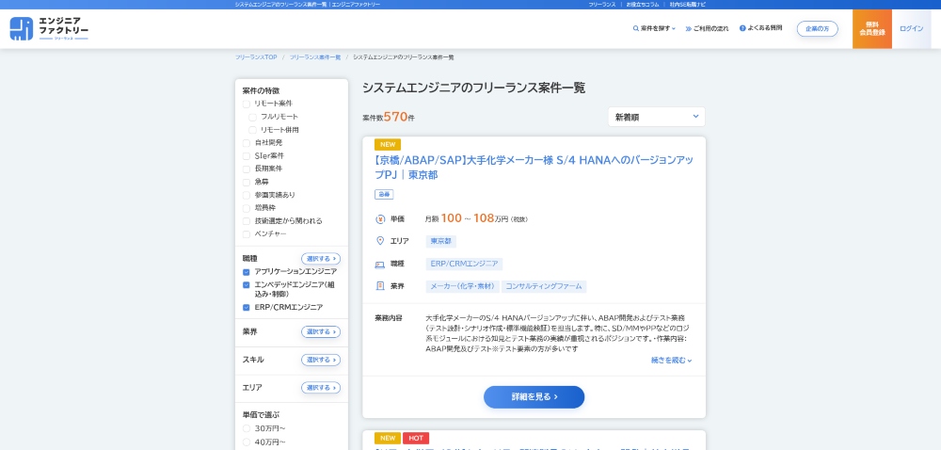Open 選択する for 業界
This screenshot has width=941, height=450.
coord(321,331)
